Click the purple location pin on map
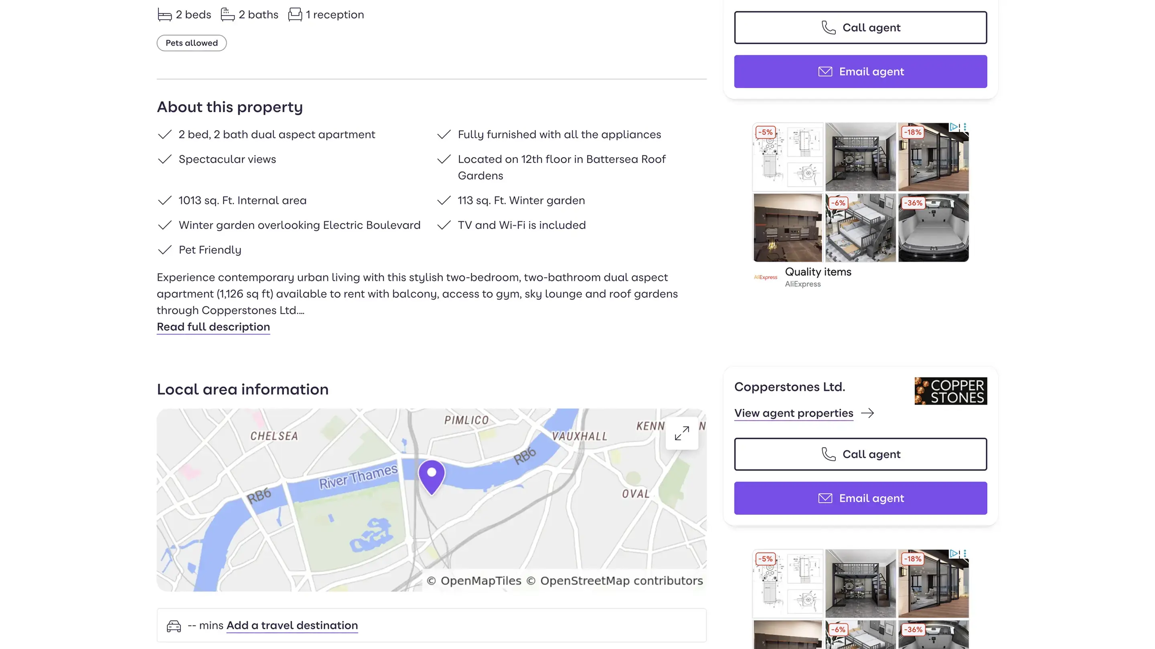This screenshot has height=649, width=1155. [x=432, y=476]
